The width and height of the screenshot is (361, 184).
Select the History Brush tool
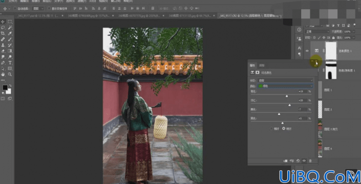[10, 45]
